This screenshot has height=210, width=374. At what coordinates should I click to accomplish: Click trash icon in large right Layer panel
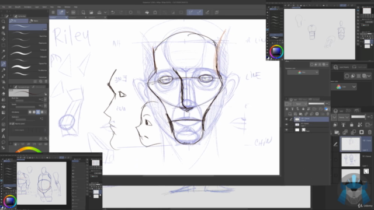[x=370, y=132]
